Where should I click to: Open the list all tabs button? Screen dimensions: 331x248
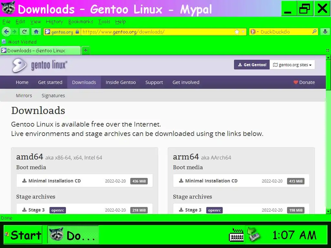tap(328, 50)
